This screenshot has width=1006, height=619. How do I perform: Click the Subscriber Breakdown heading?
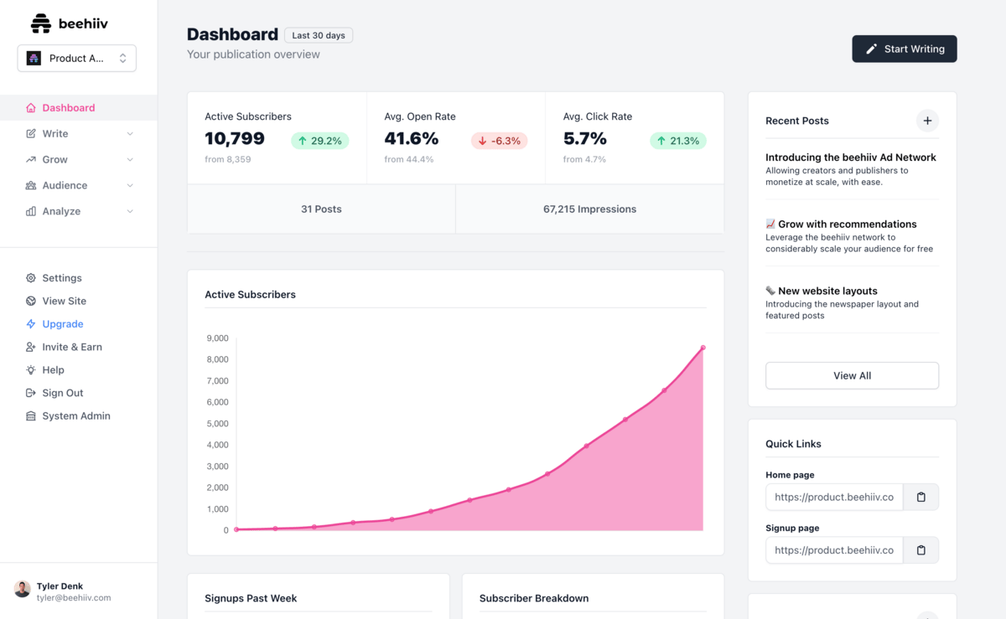534,599
